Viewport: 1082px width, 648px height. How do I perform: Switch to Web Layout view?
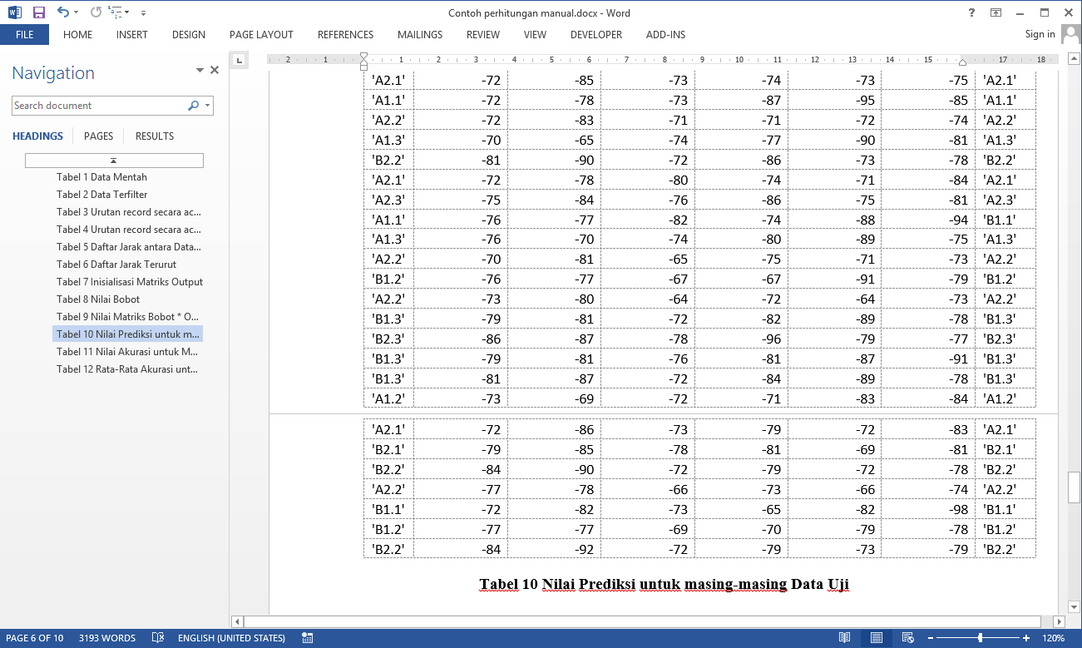(907, 638)
